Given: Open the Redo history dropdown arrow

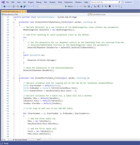Looking at the screenshot, I should click(36, 6).
